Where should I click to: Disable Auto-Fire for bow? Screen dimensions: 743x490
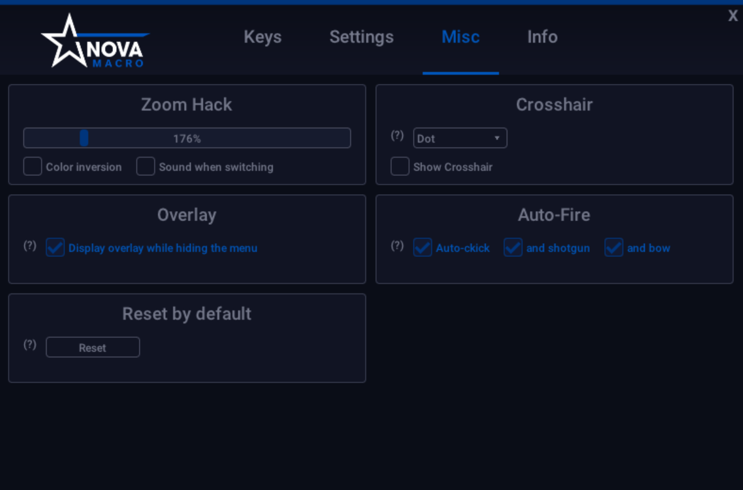coord(614,247)
